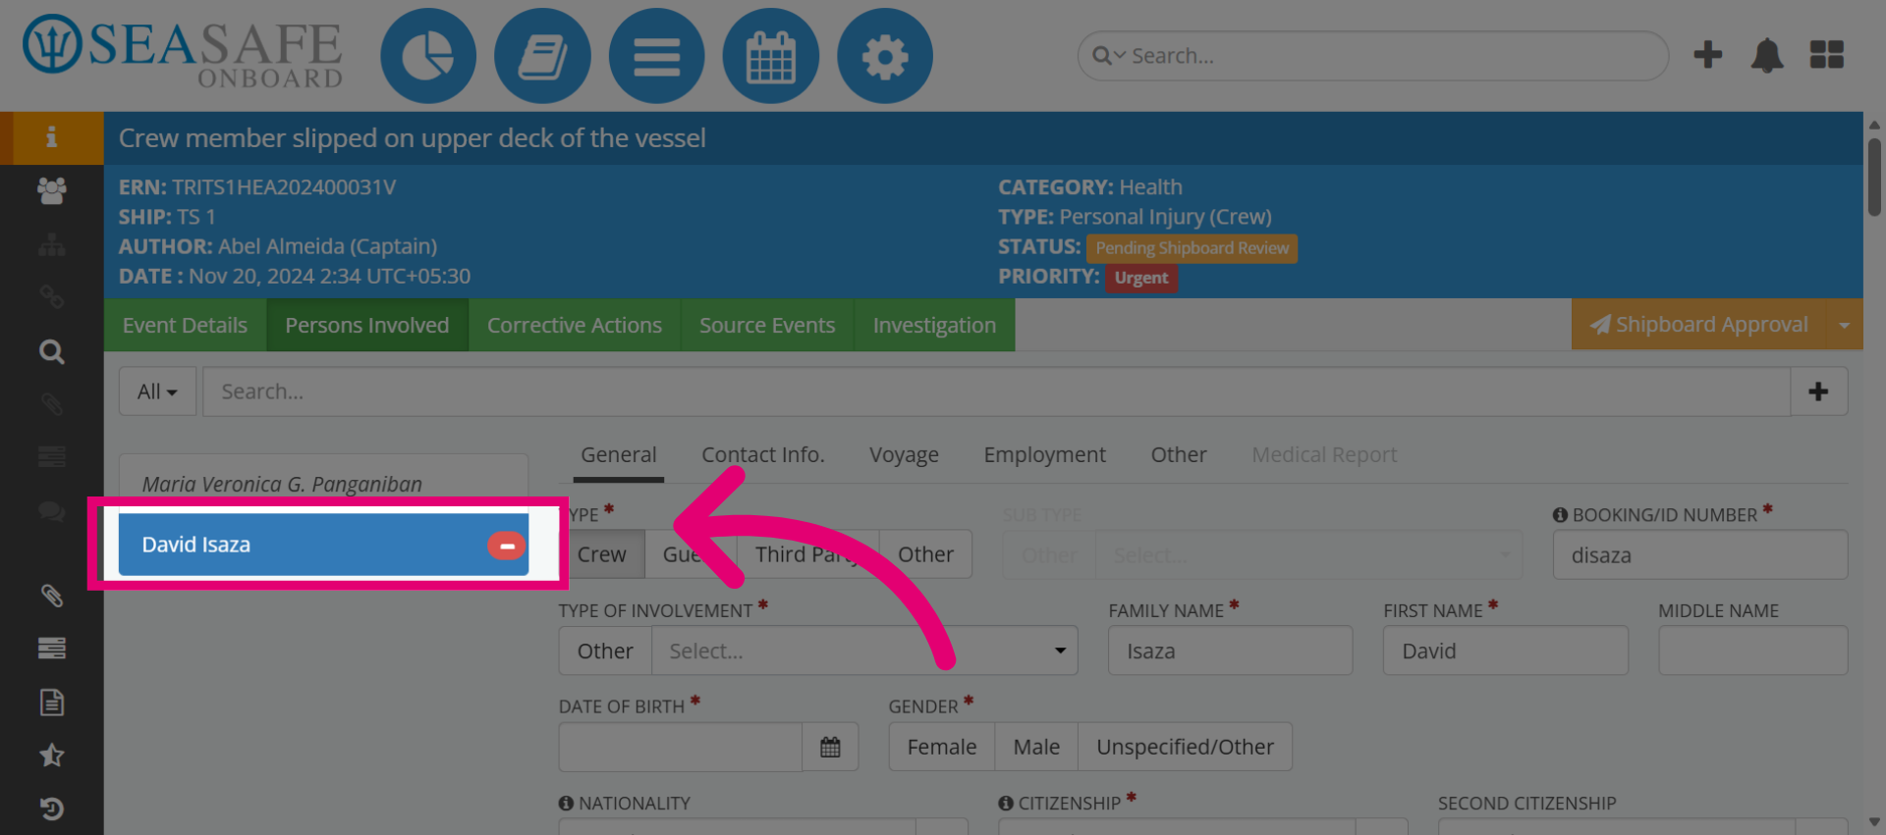1886x835 pixels.
Task: Choose Unspecified/Other gender
Action: (1185, 747)
